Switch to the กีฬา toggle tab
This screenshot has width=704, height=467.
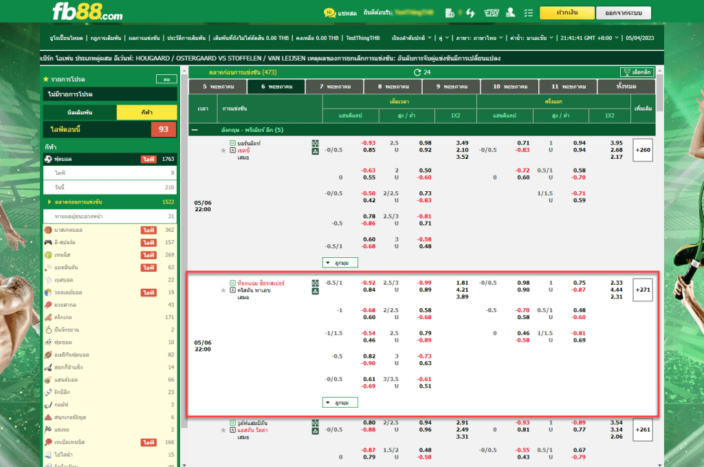pos(146,112)
